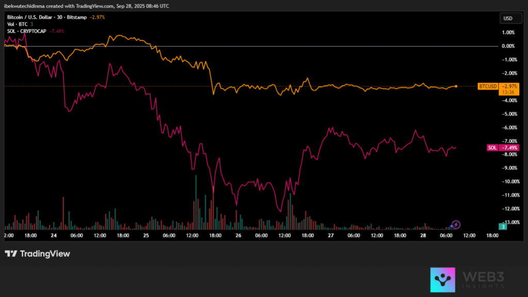Click the green volume value badge 3
528x297 pixels.
(502, 226)
